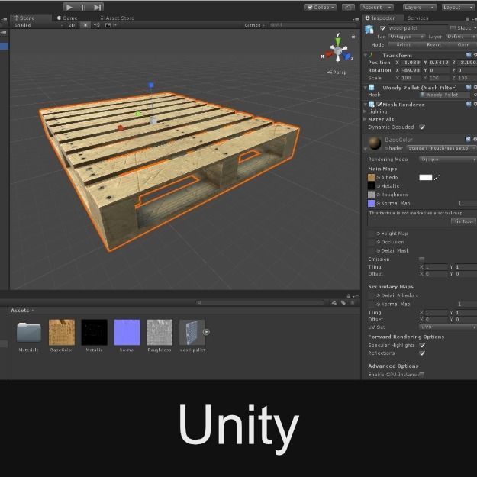Image resolution: width=477 pixels, height=477 pixels.
Task: Expand the Lighting section
Action: tap(365, 111)
